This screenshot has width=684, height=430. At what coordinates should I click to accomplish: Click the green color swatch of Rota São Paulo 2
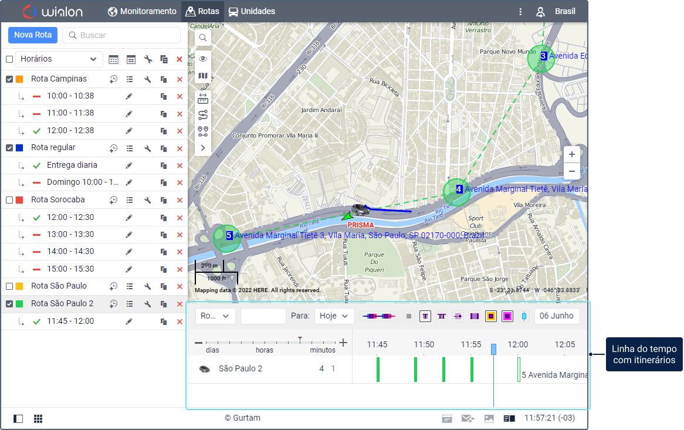[19, 303]
